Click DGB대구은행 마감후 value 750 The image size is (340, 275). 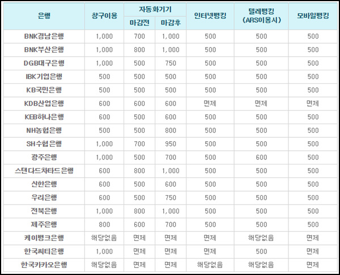(x=171, y=63)
